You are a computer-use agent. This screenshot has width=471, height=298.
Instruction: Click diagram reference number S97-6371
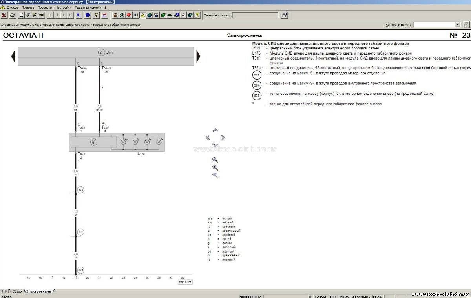185,282
